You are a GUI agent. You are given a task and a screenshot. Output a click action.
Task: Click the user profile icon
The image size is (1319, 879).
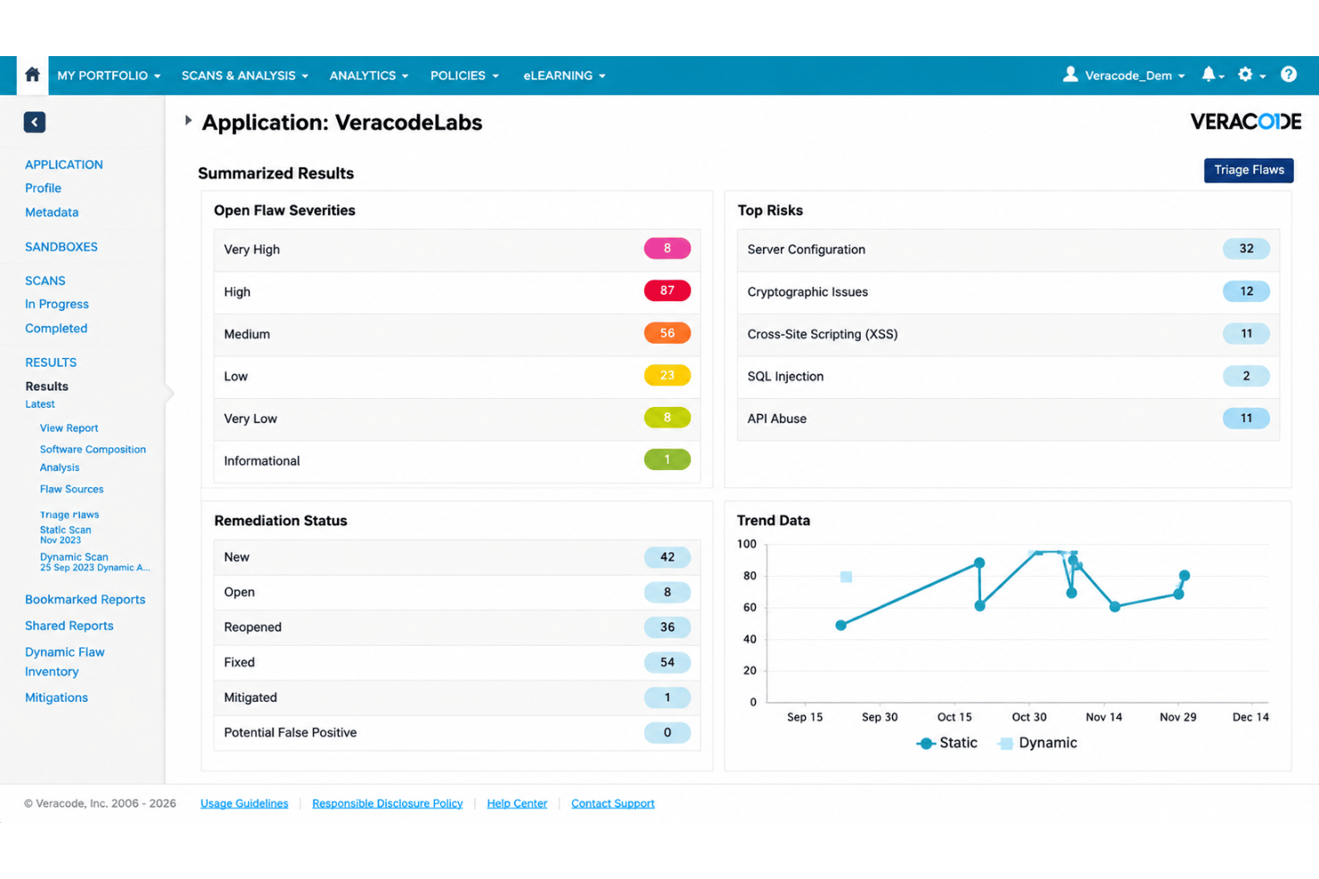pyautogui.click(x=1070, y=75)
